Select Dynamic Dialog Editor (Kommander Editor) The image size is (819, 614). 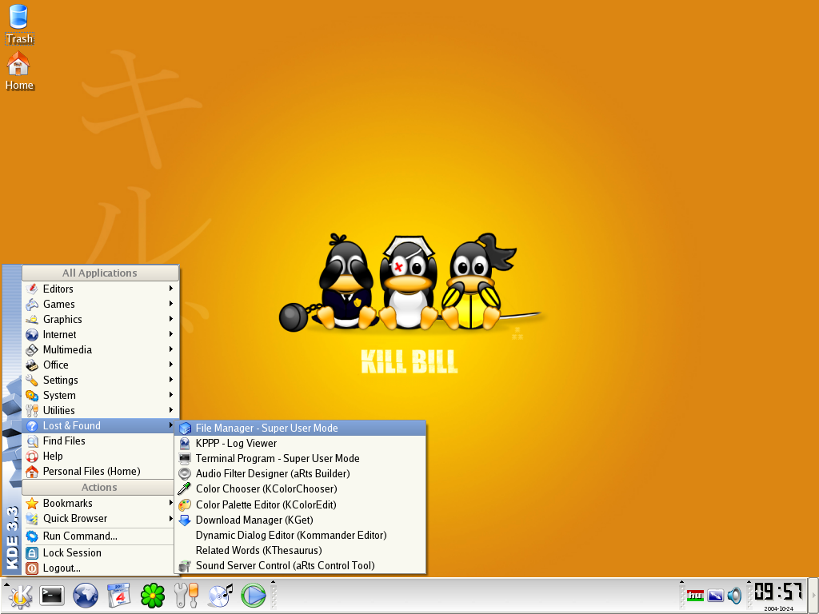(301, 535)
